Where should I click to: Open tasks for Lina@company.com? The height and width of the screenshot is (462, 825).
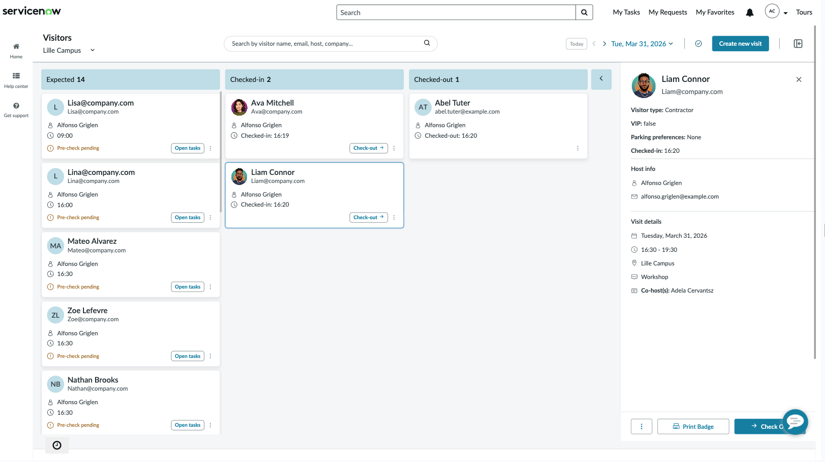point(188,218)
